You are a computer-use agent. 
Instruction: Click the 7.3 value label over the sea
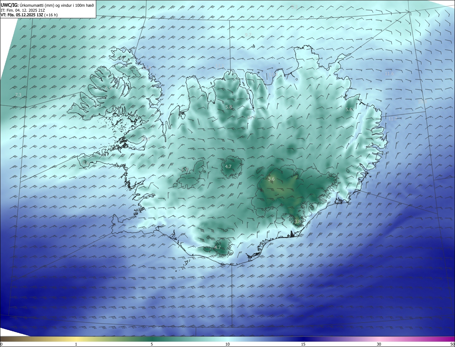18,95
